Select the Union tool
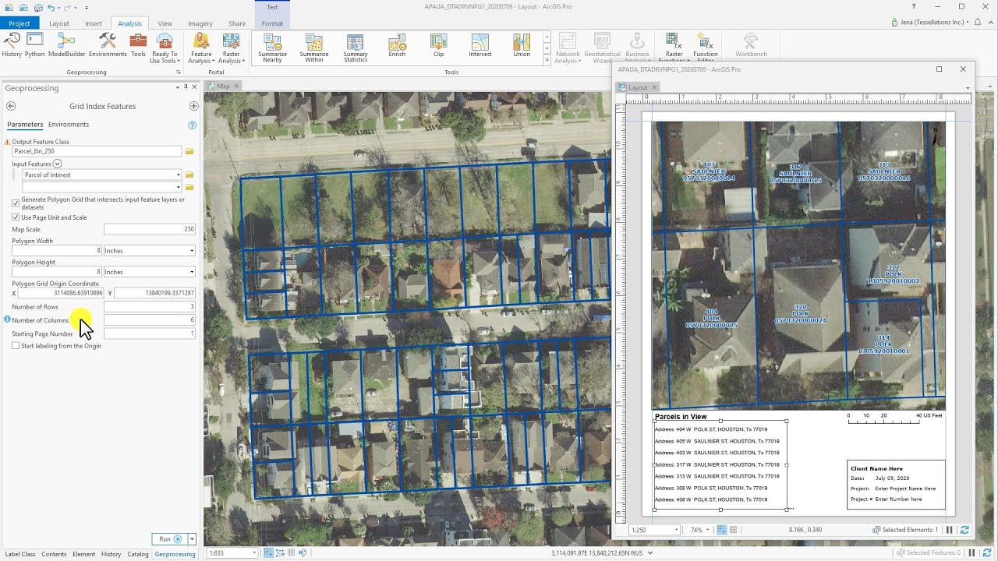998x561 pixels. pyautogui.click(x=522, y=45)
